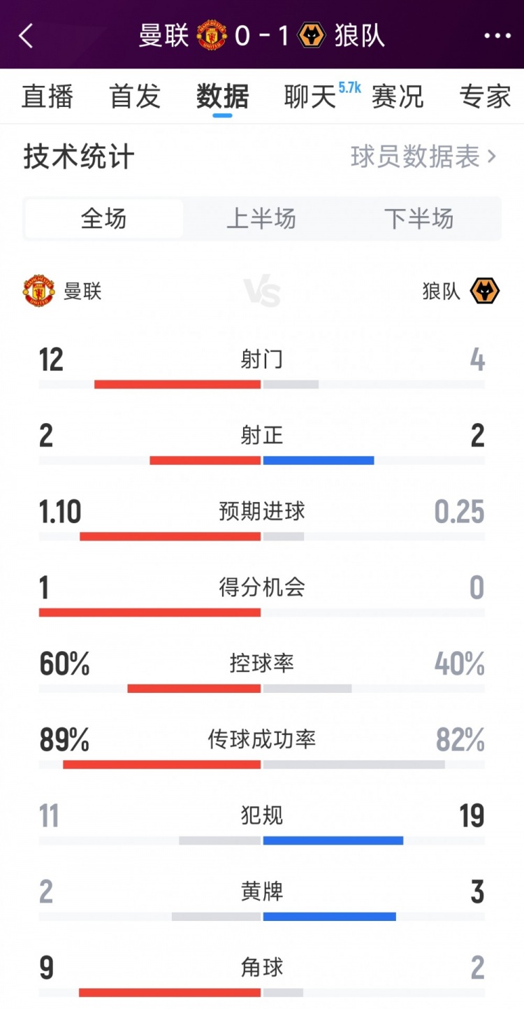Tap the 控球率 possession bar
The height and width of the screenshot is (1009, 524).
coord(262,688)
